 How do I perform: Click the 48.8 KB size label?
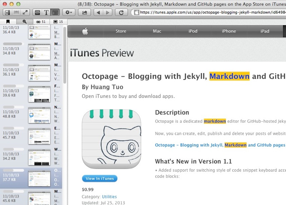(x=9, y=116)
